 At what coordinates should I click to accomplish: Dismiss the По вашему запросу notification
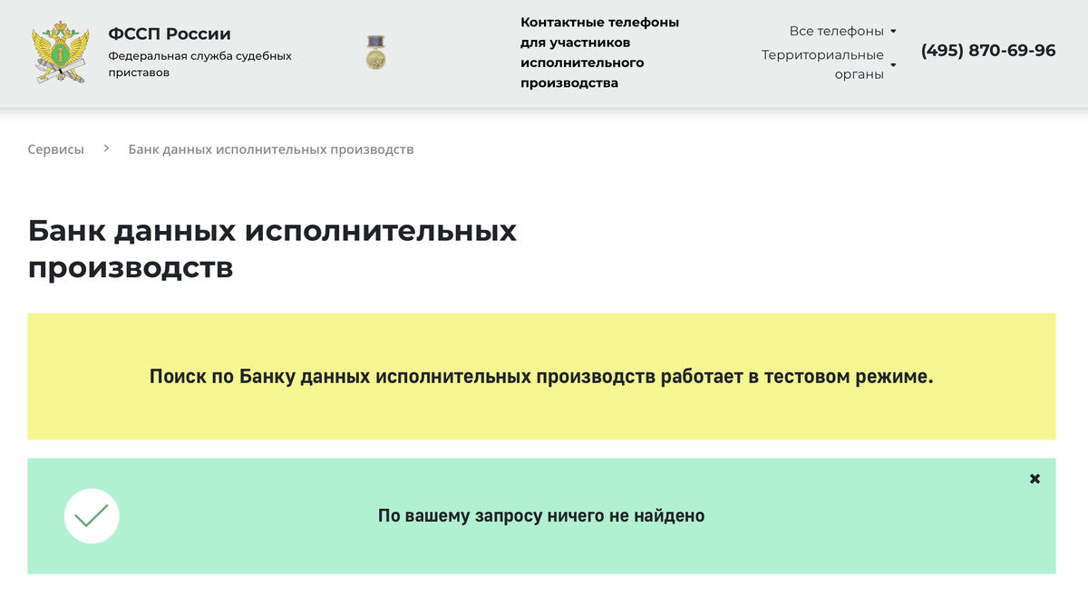[1035, 477]
